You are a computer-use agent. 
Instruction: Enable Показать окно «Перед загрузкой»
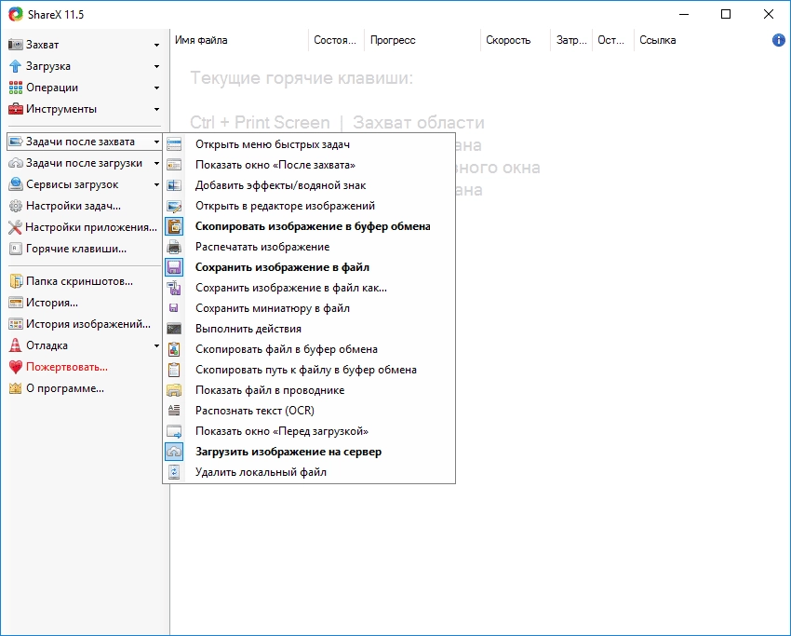tap(309, 431)
